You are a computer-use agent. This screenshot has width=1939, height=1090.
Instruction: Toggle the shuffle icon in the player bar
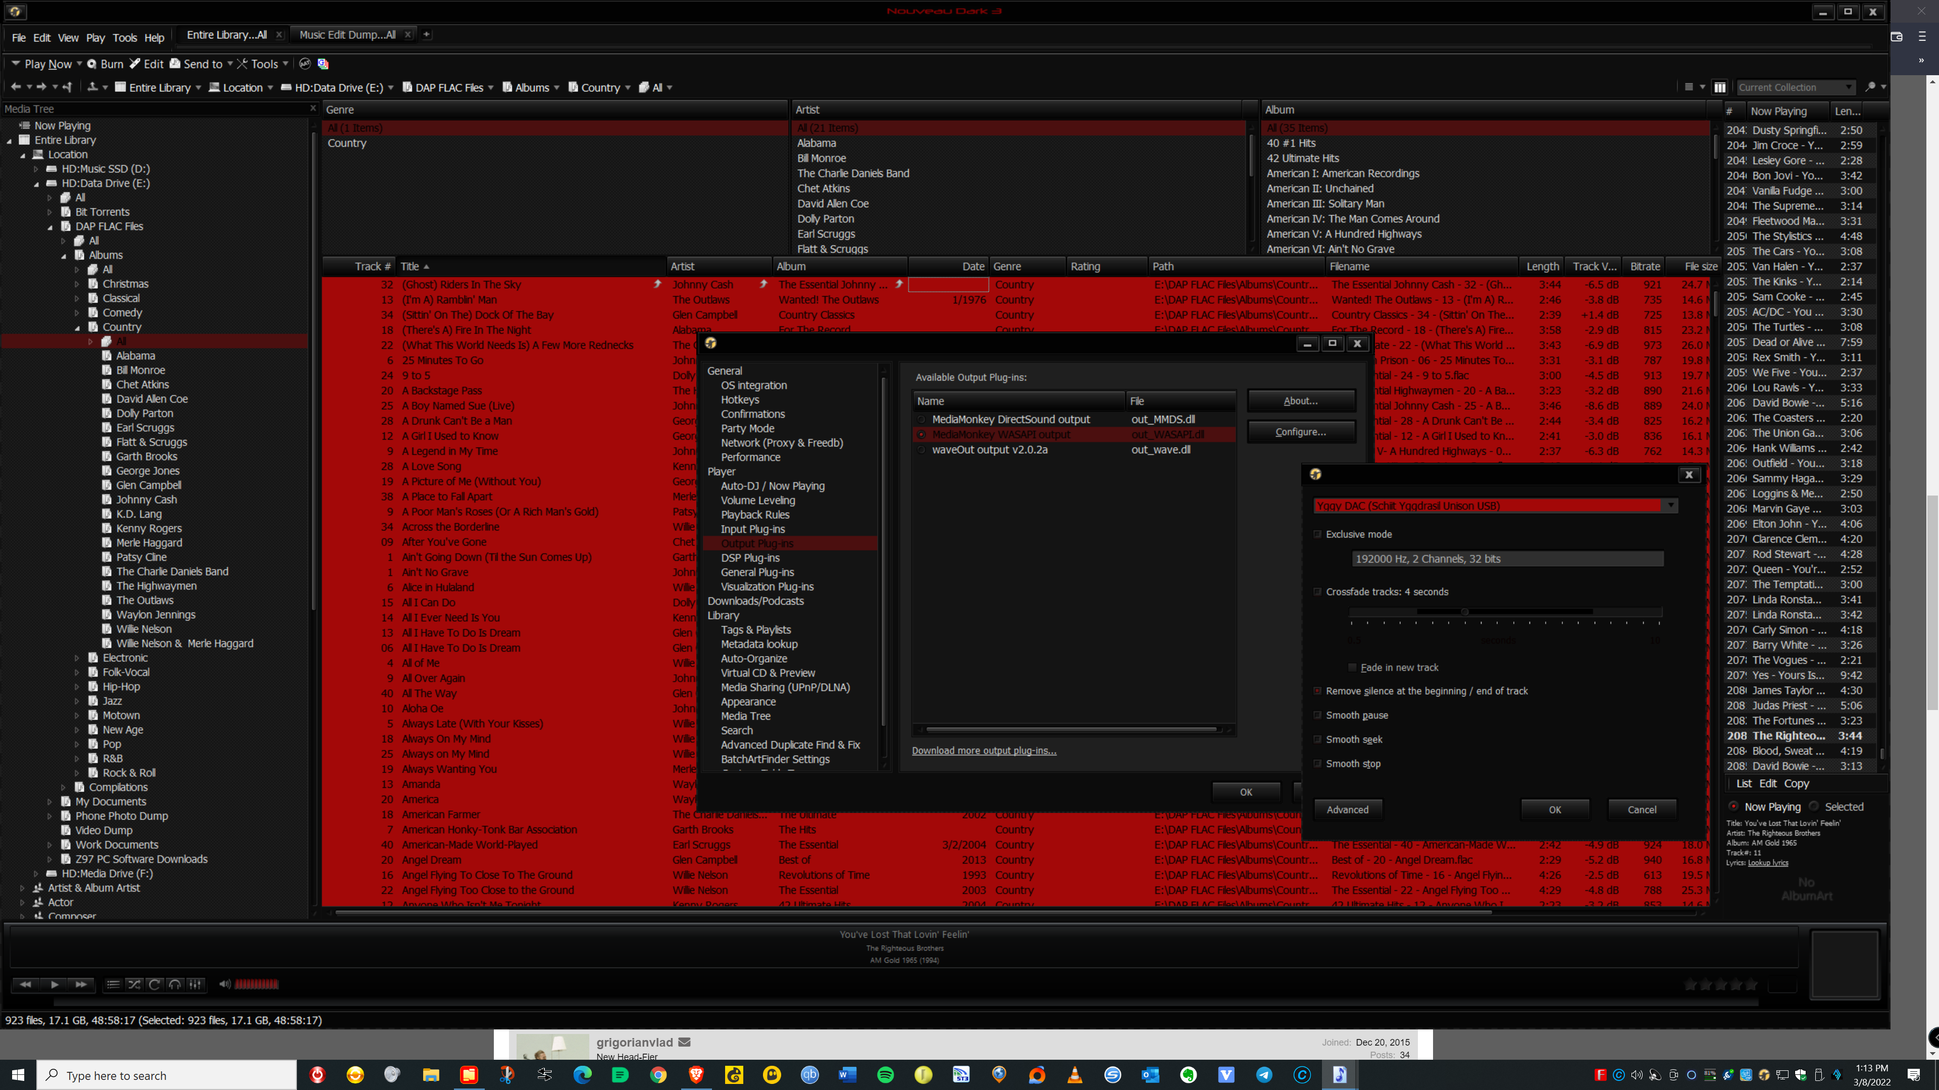134,984
